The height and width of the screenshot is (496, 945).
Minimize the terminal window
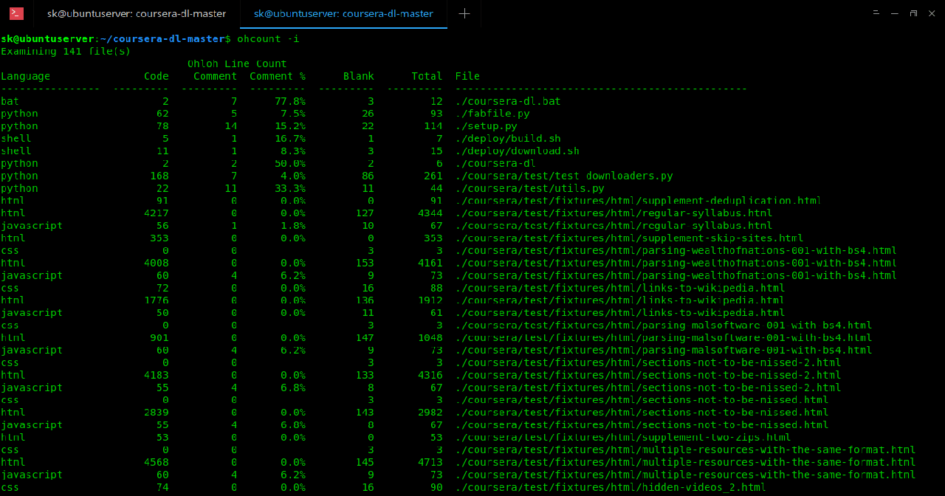click(x=895, y=13)
